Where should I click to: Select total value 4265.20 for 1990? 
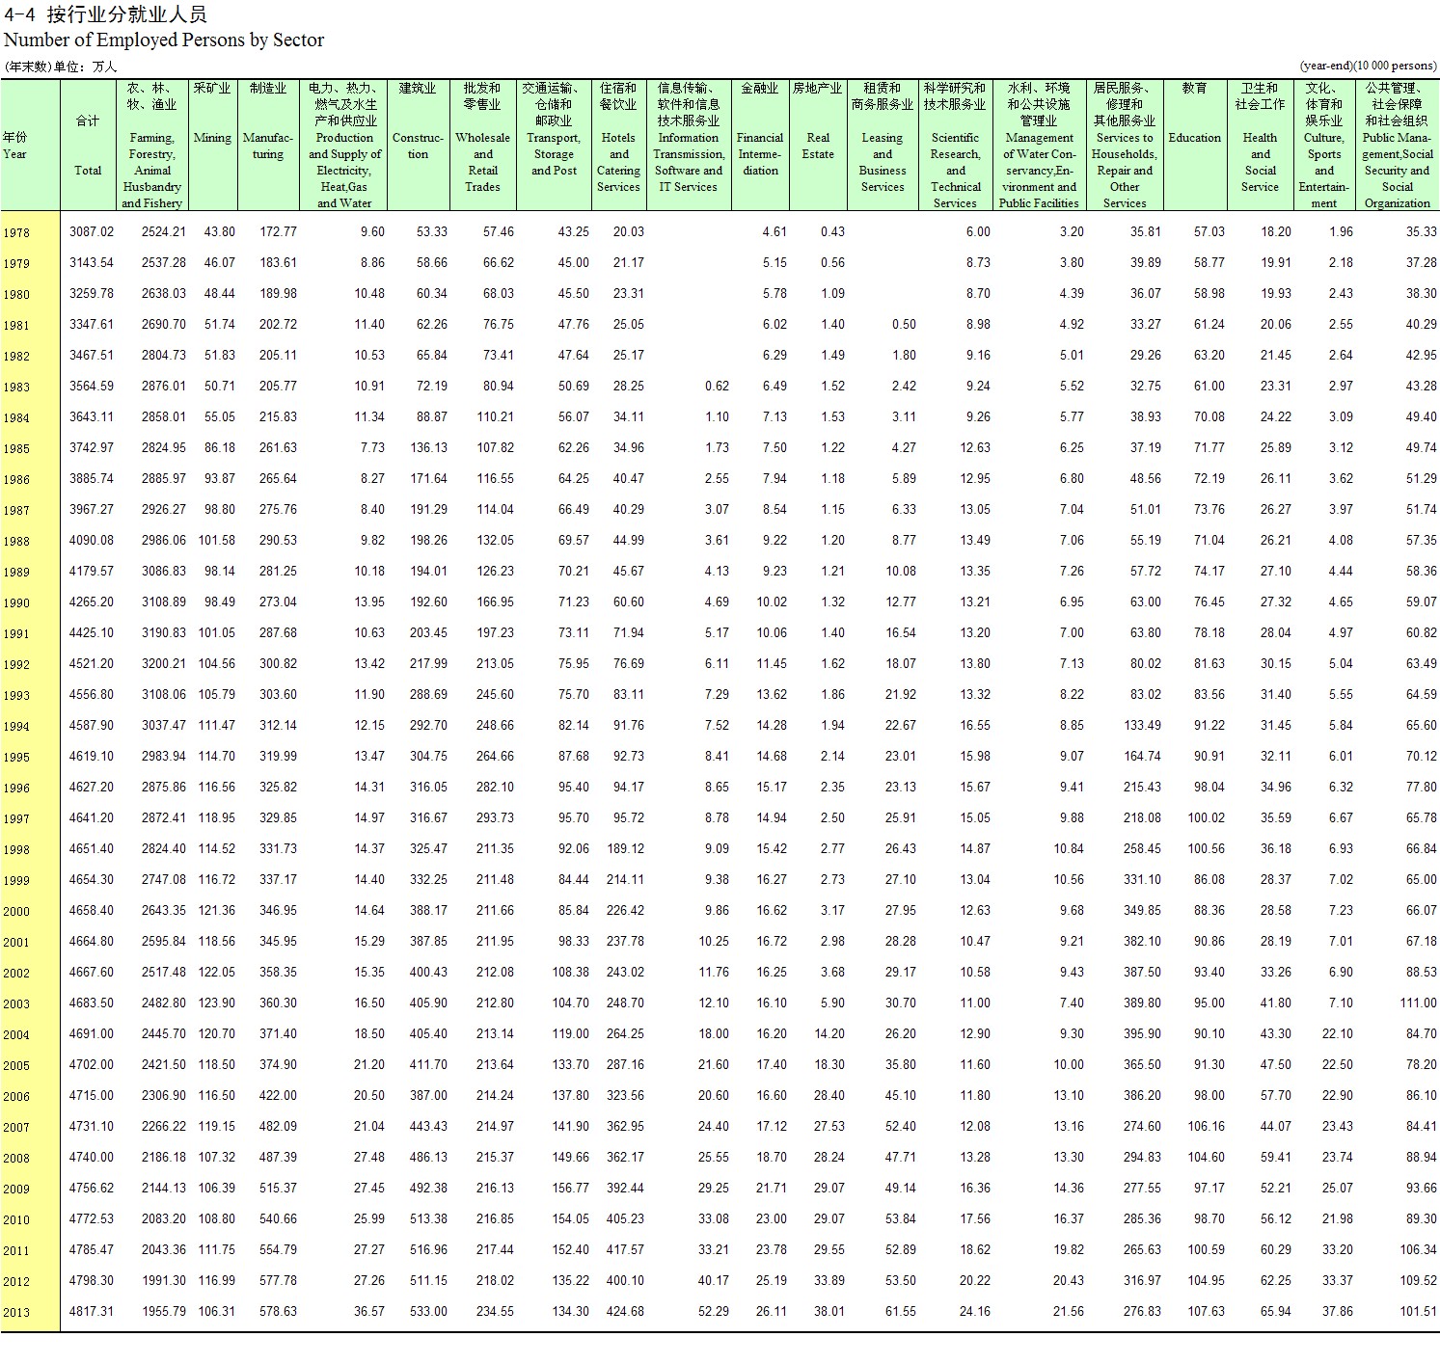[x=92, y=602]
